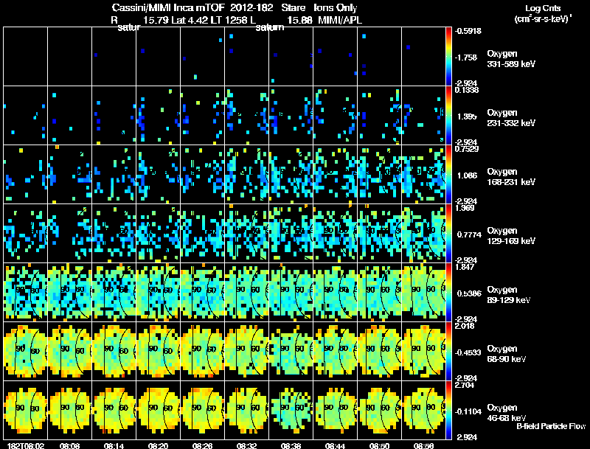
Task: Click the Oxygen 331-589 keV color bar
Action: pyautogui.click(x=448, y=57)
